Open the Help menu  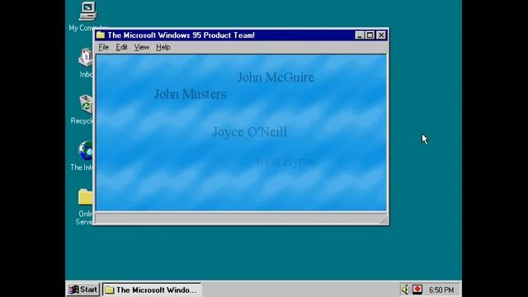click(163, 48)
